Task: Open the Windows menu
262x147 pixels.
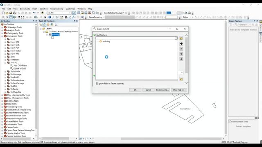Action: click(x=81, y=9)
